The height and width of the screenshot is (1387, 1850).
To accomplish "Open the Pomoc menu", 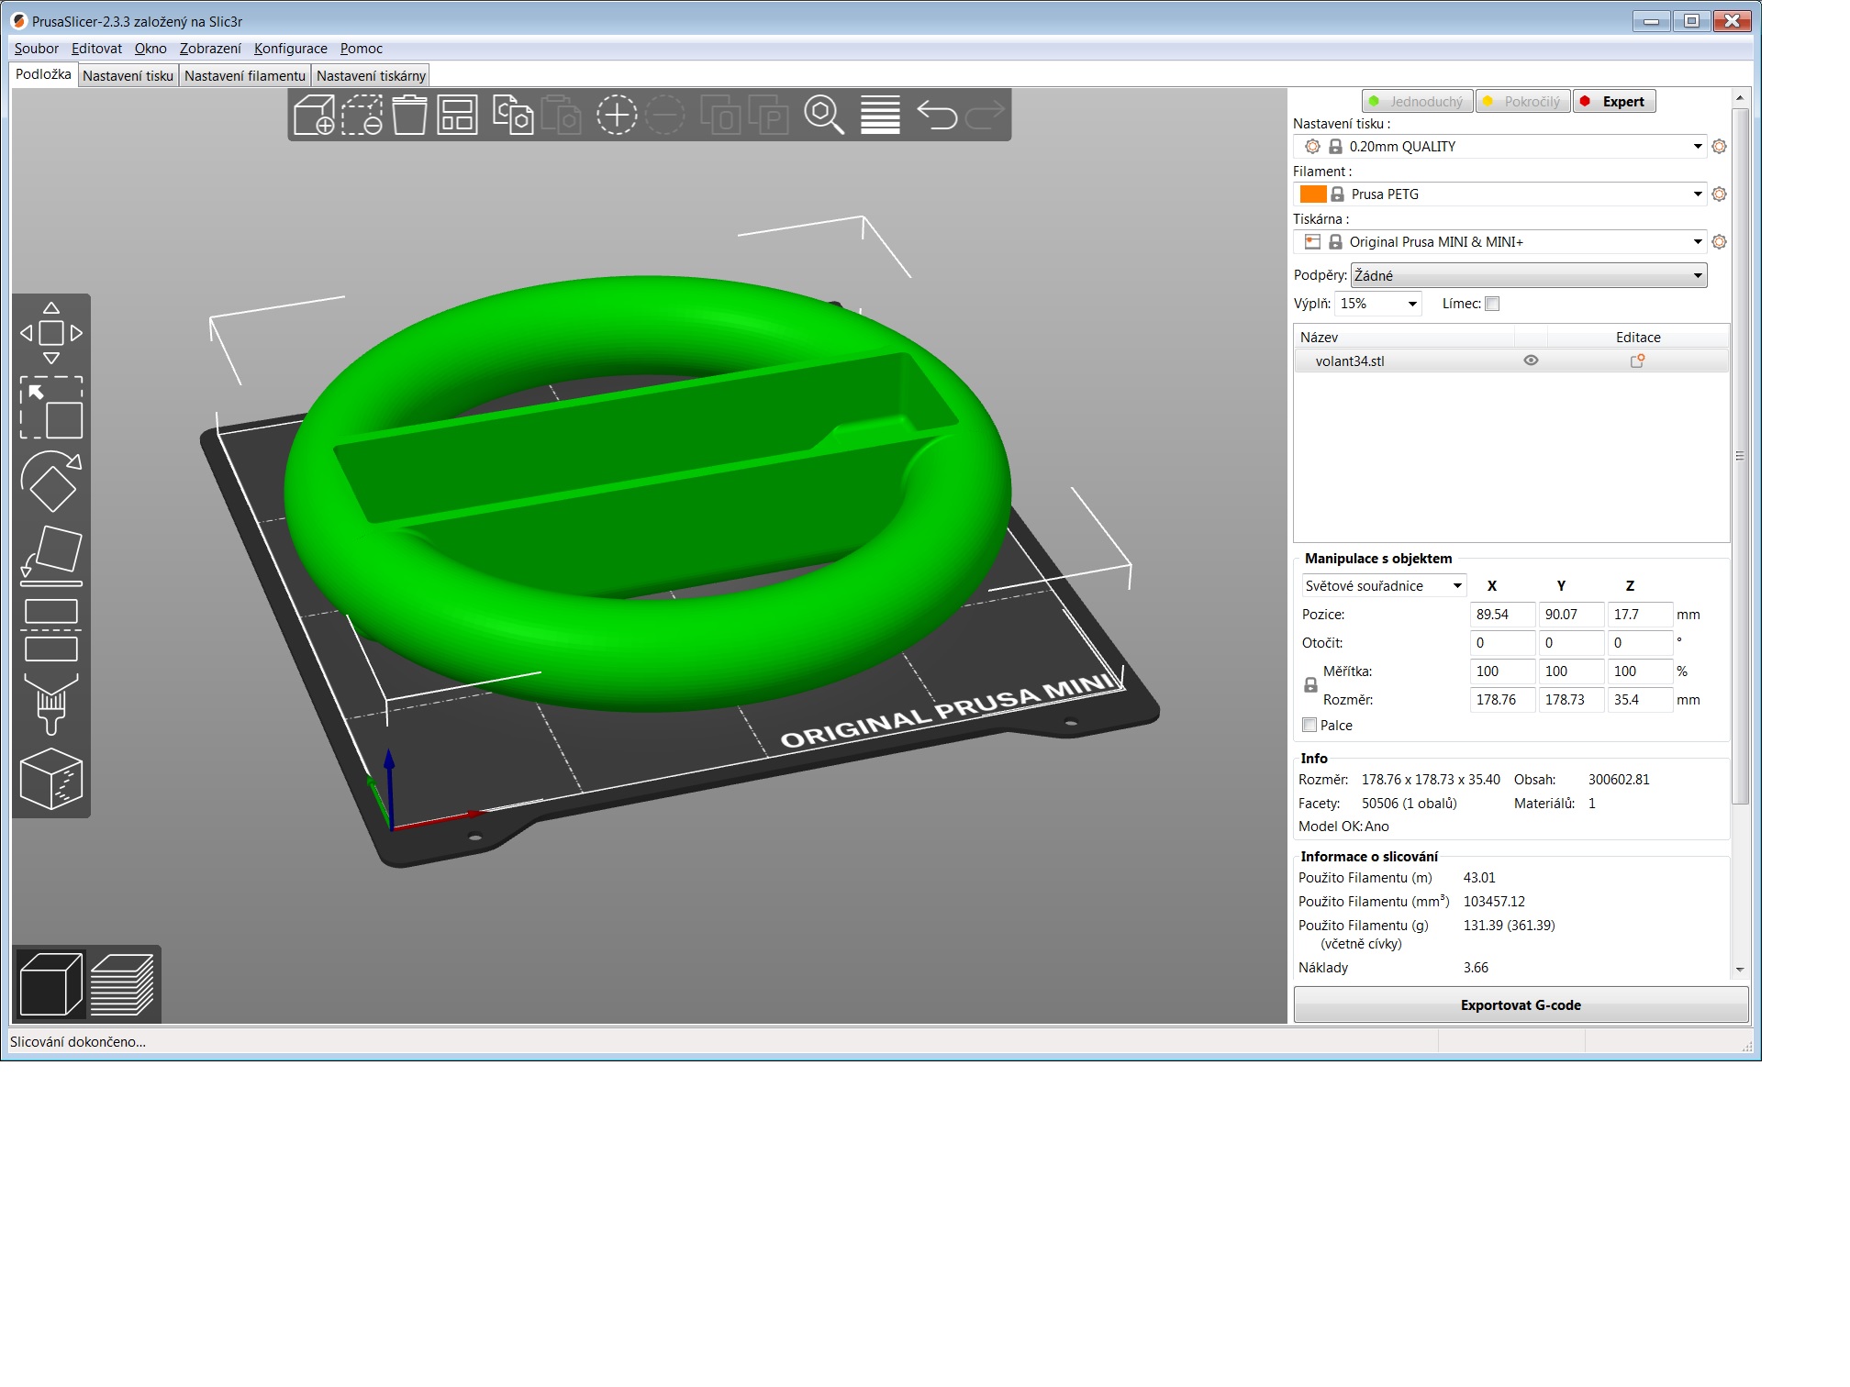I will (x=362, y=49).
